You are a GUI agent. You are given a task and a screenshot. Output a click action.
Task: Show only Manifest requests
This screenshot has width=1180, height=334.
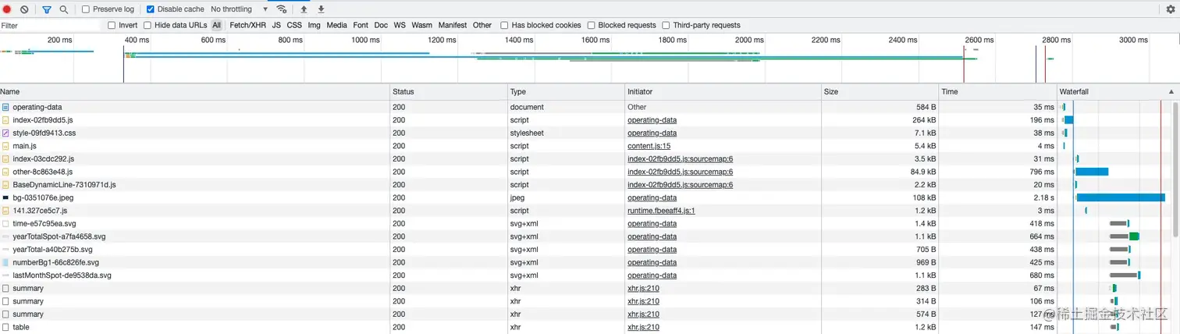coord(453,25)
